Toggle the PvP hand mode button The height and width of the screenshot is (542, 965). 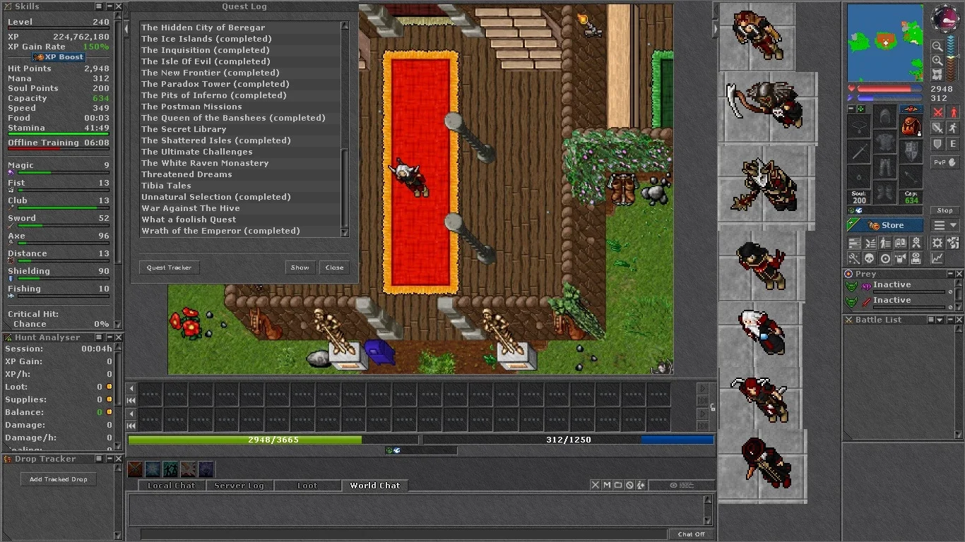(945, 162)
